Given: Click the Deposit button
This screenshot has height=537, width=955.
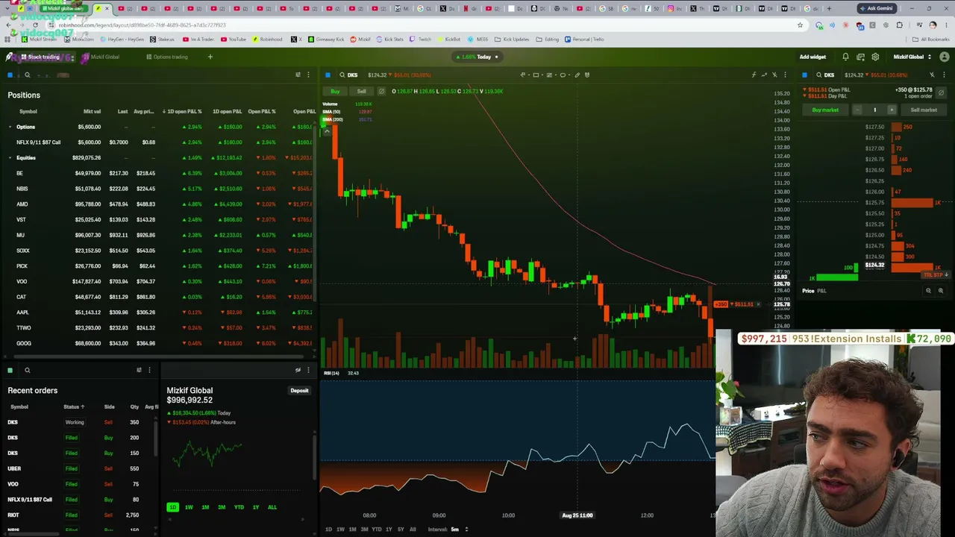Looking at the screenshot, I should click(x=299, y=391).
